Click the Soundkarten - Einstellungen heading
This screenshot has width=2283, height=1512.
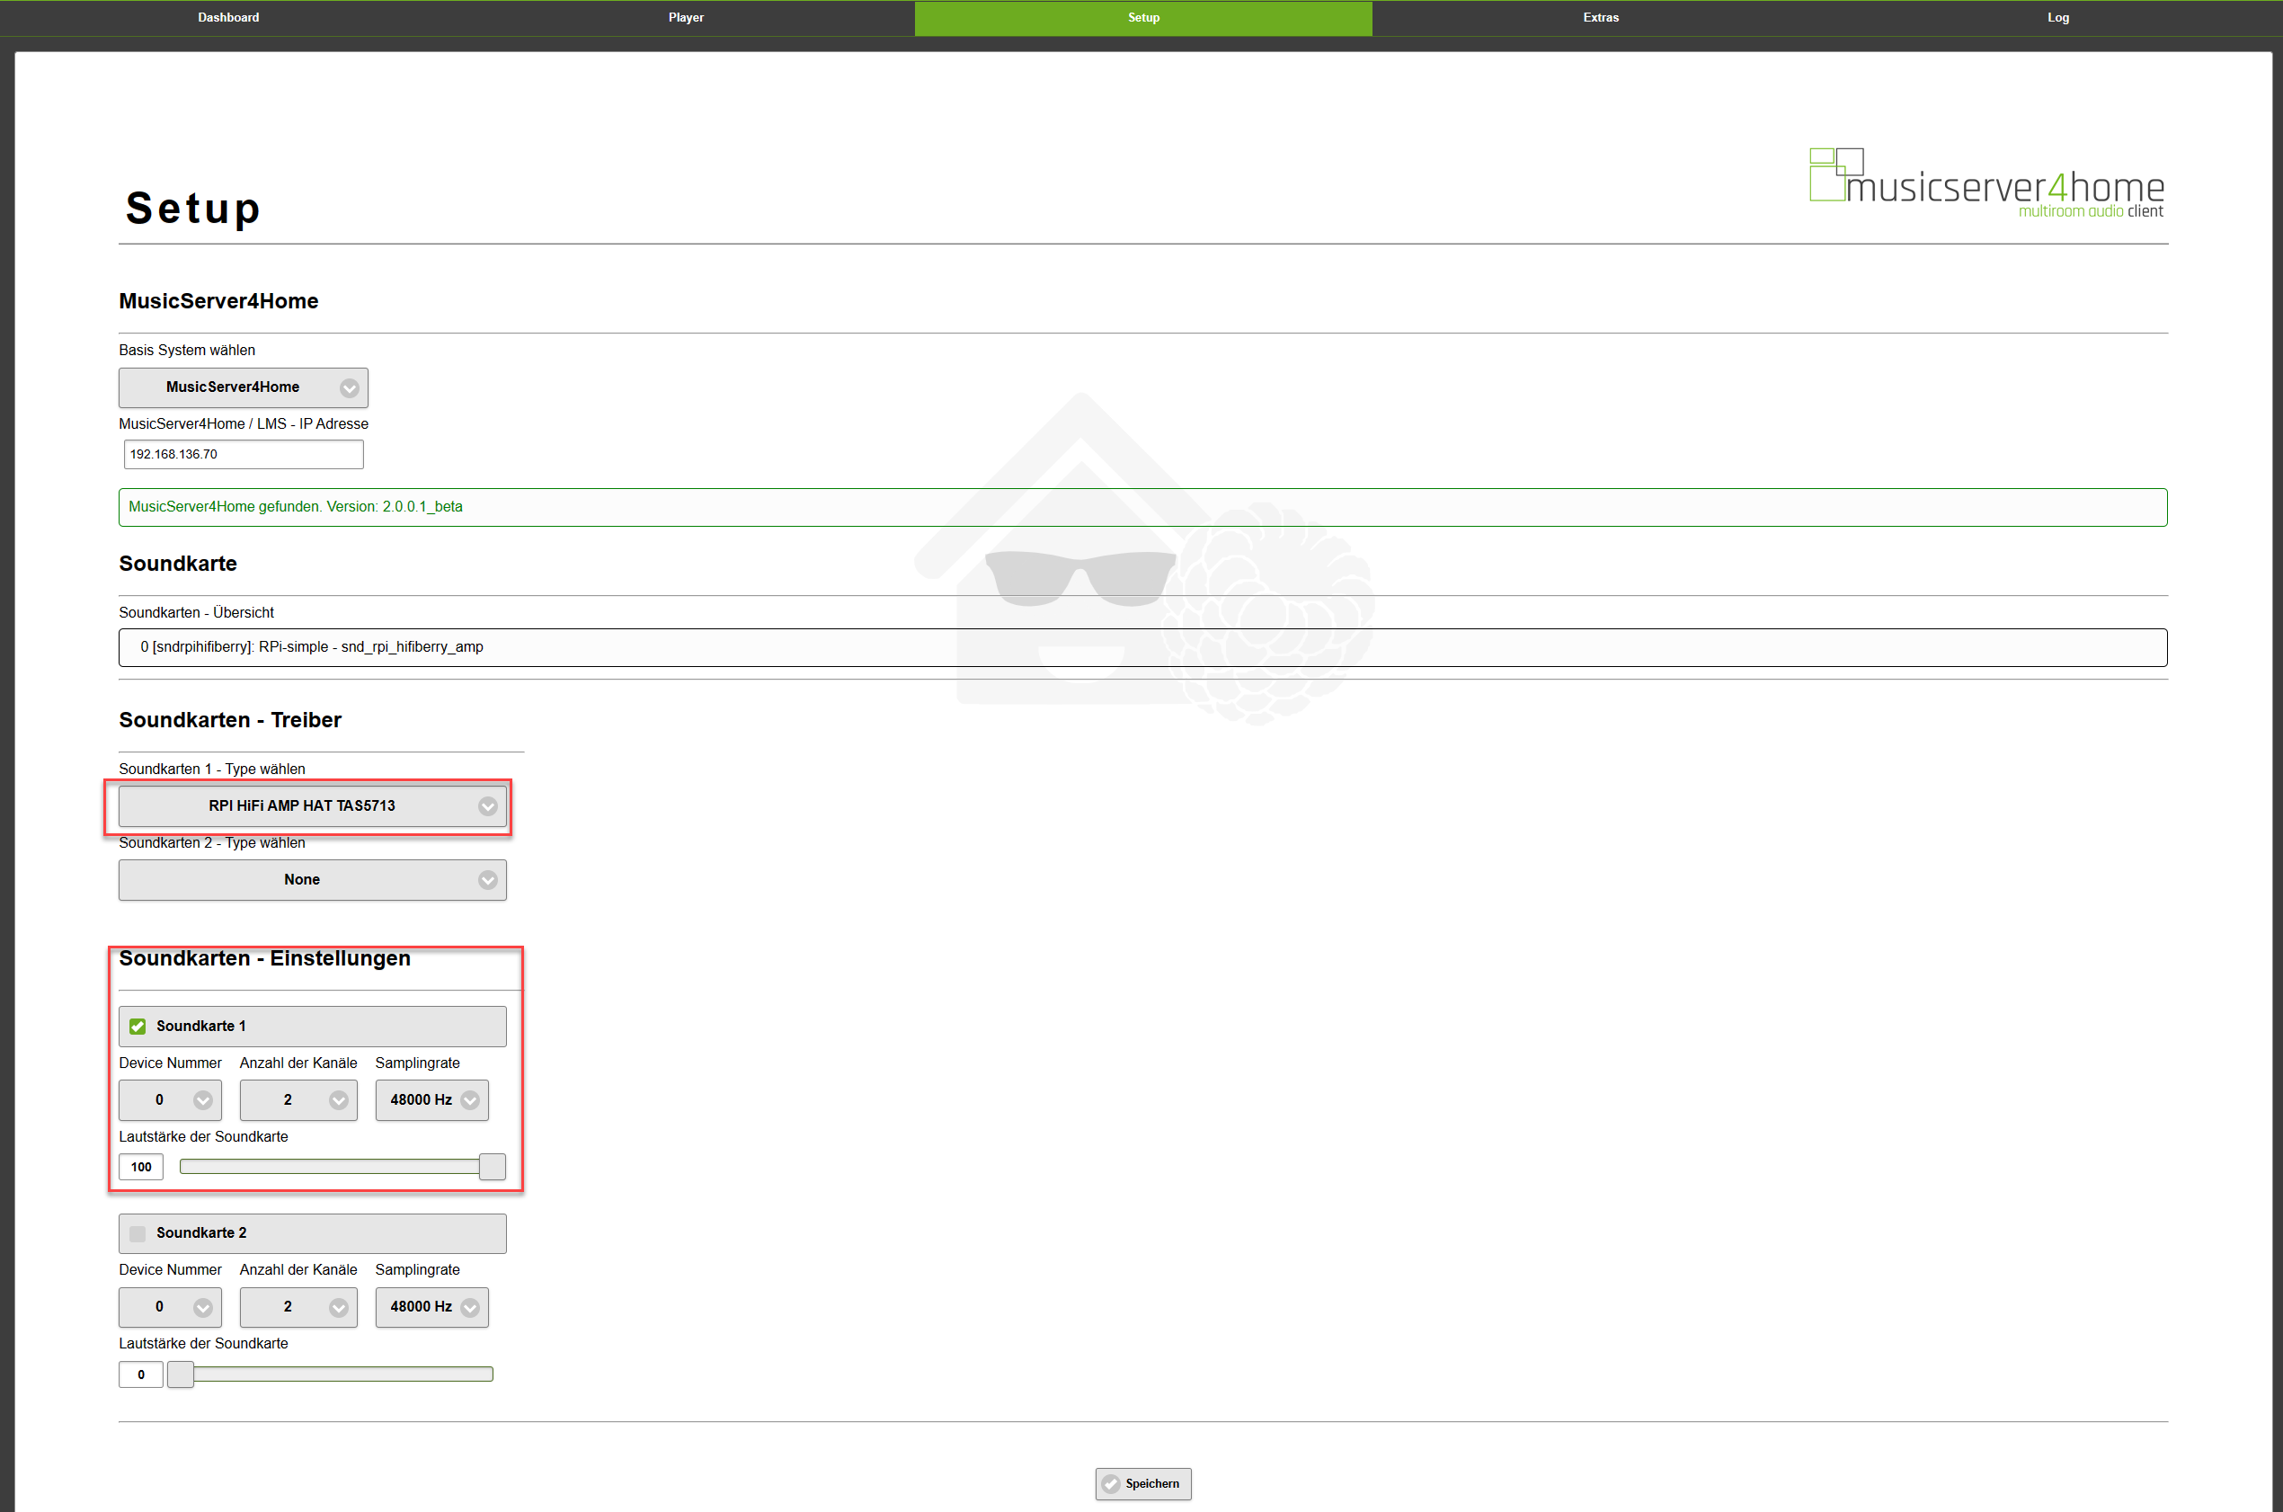[x=264, y=958]
